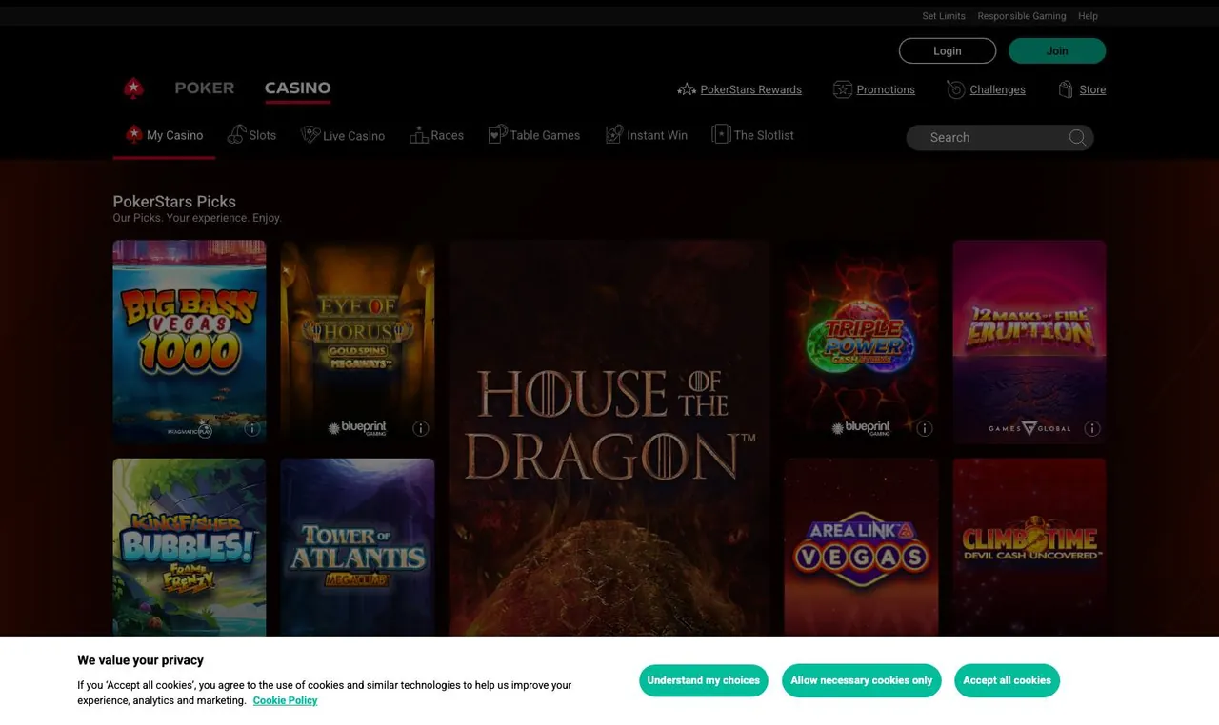The width and height of the screenshot is (1219, 725).
Task: Click into the Search field
Action: 1000,138
